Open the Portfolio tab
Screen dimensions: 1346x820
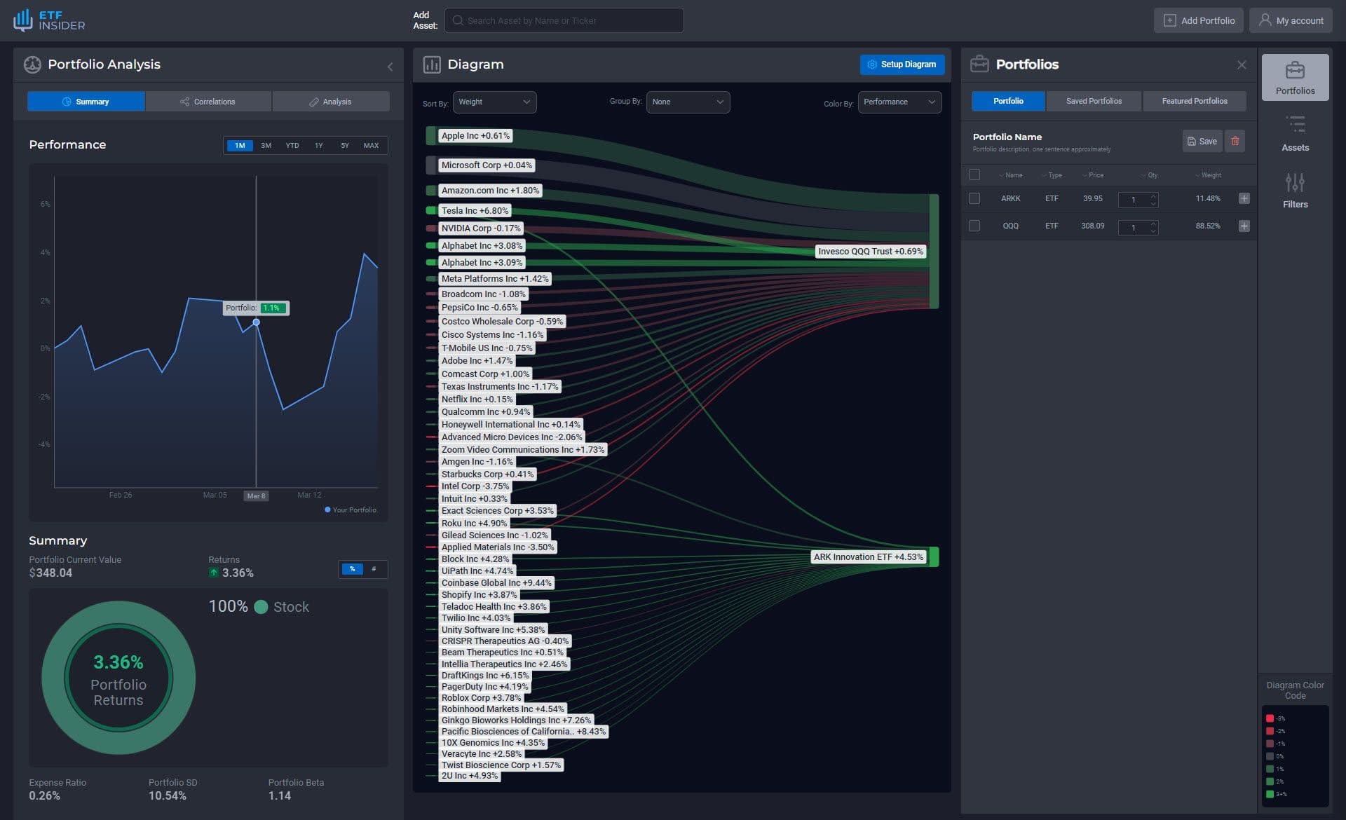(1007, 101)
